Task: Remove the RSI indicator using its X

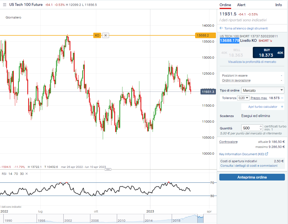Action: [x=27, y=174]
